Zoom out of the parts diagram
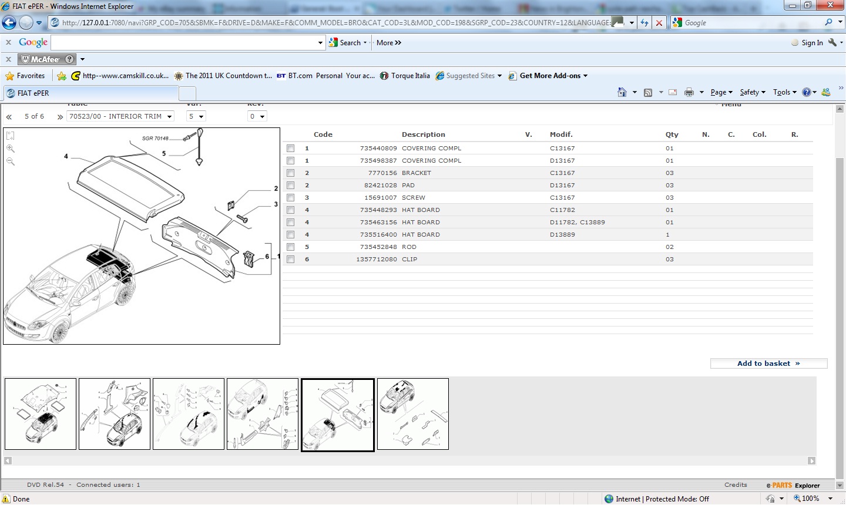This screenshot has width=846, height=505. [11, 161]
